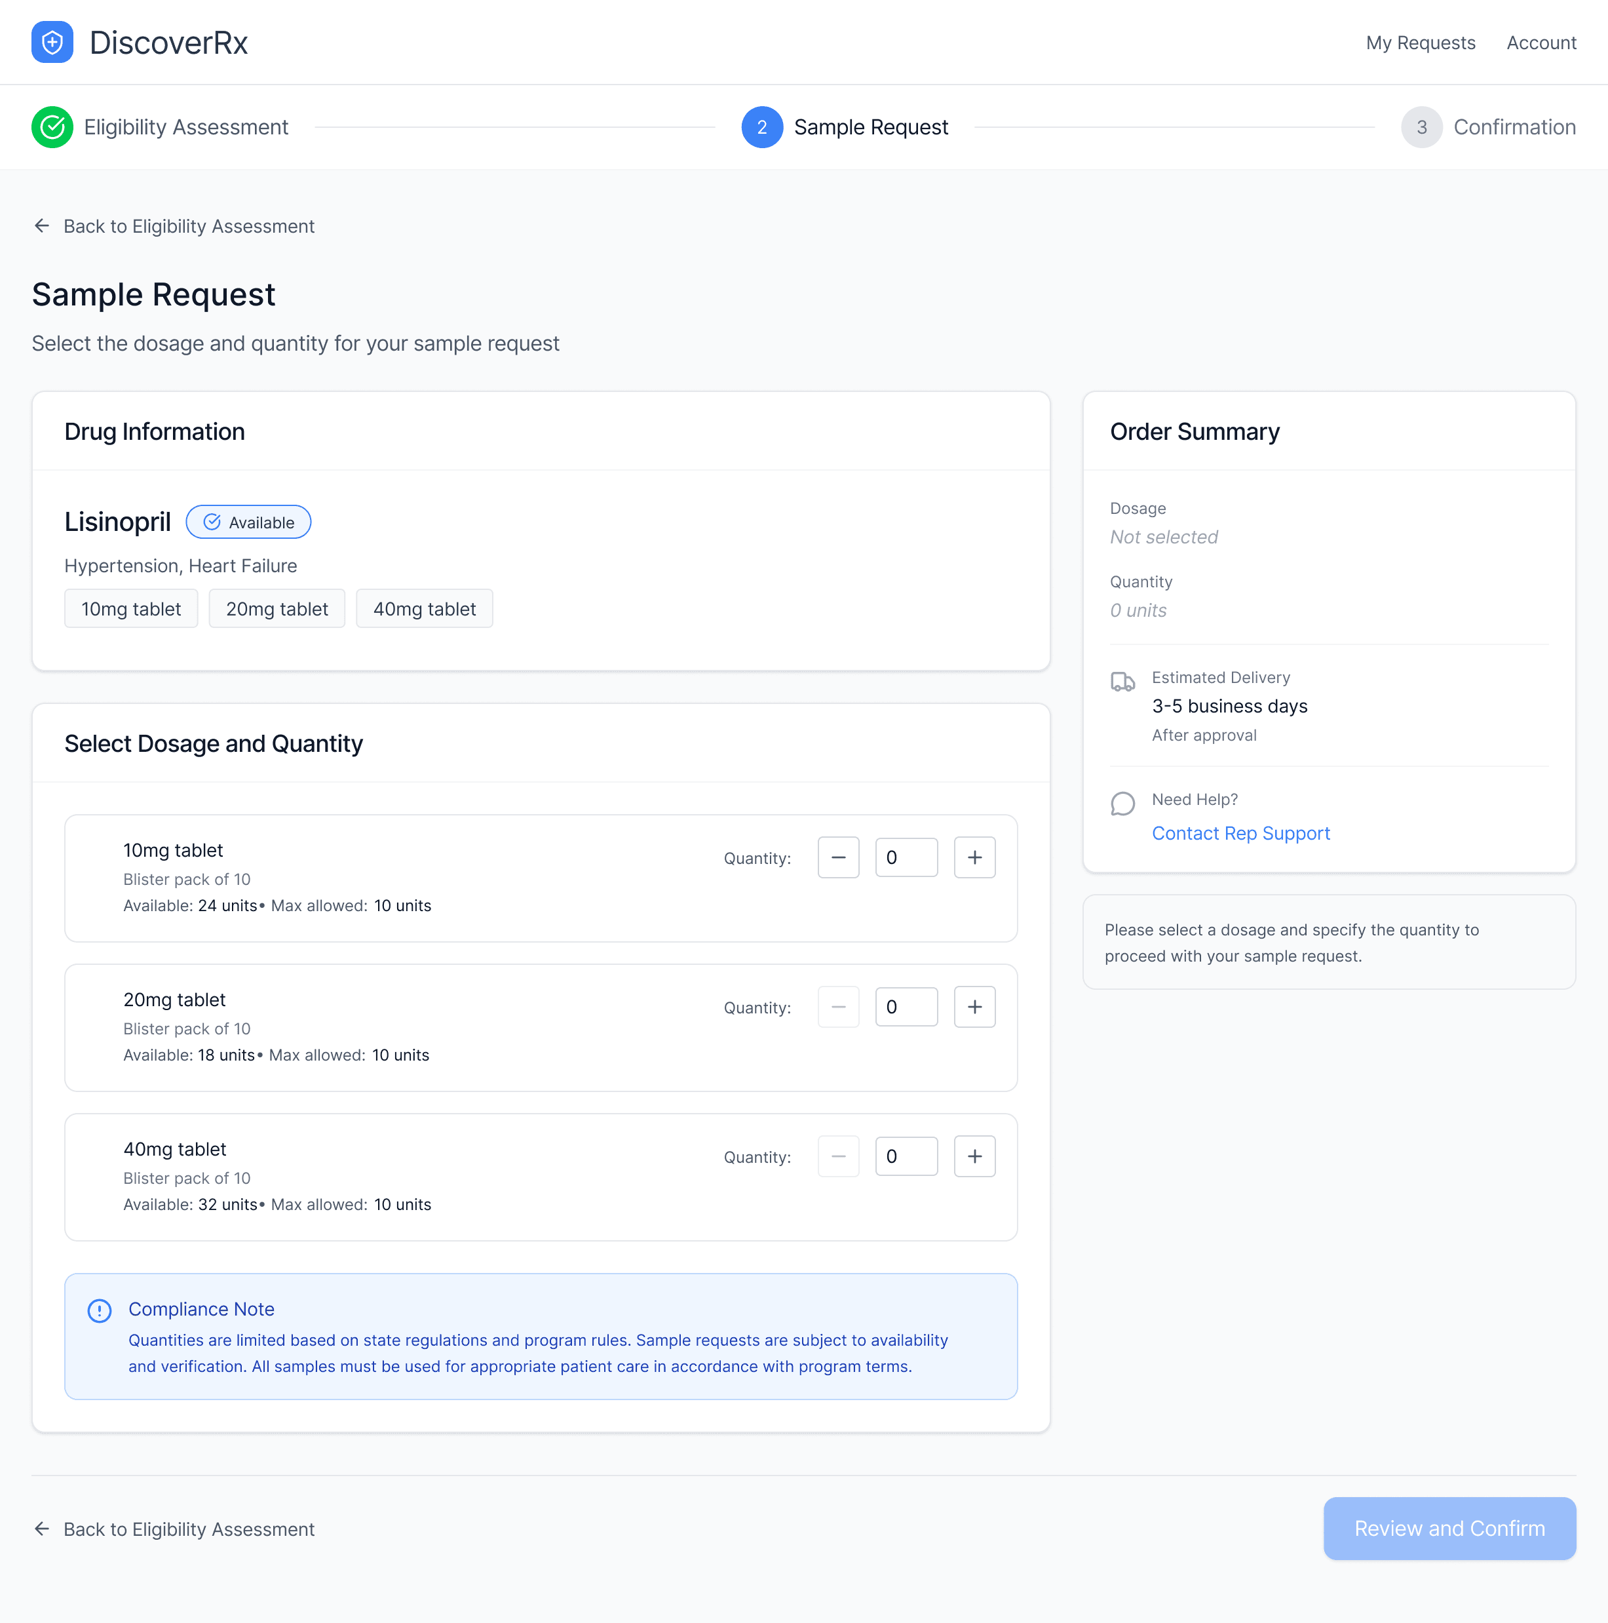Select the 40mg tablet dosage tag
The height and width of the screenshot is (1623, 1608).
(424, 608)
